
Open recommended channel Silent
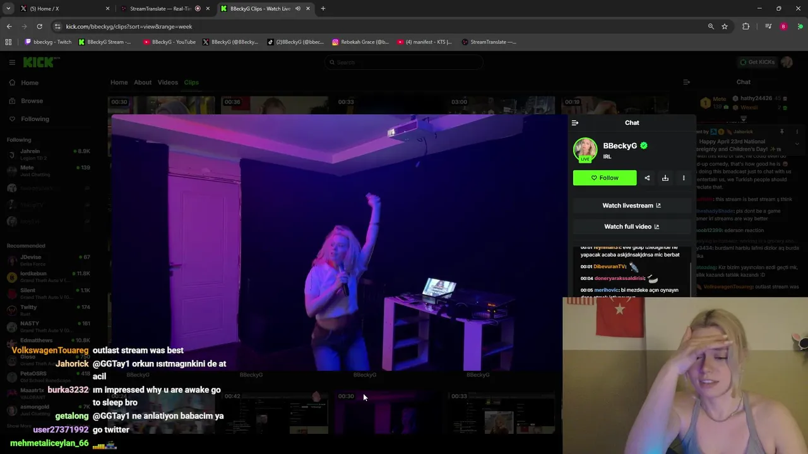(x=49, y=293)
